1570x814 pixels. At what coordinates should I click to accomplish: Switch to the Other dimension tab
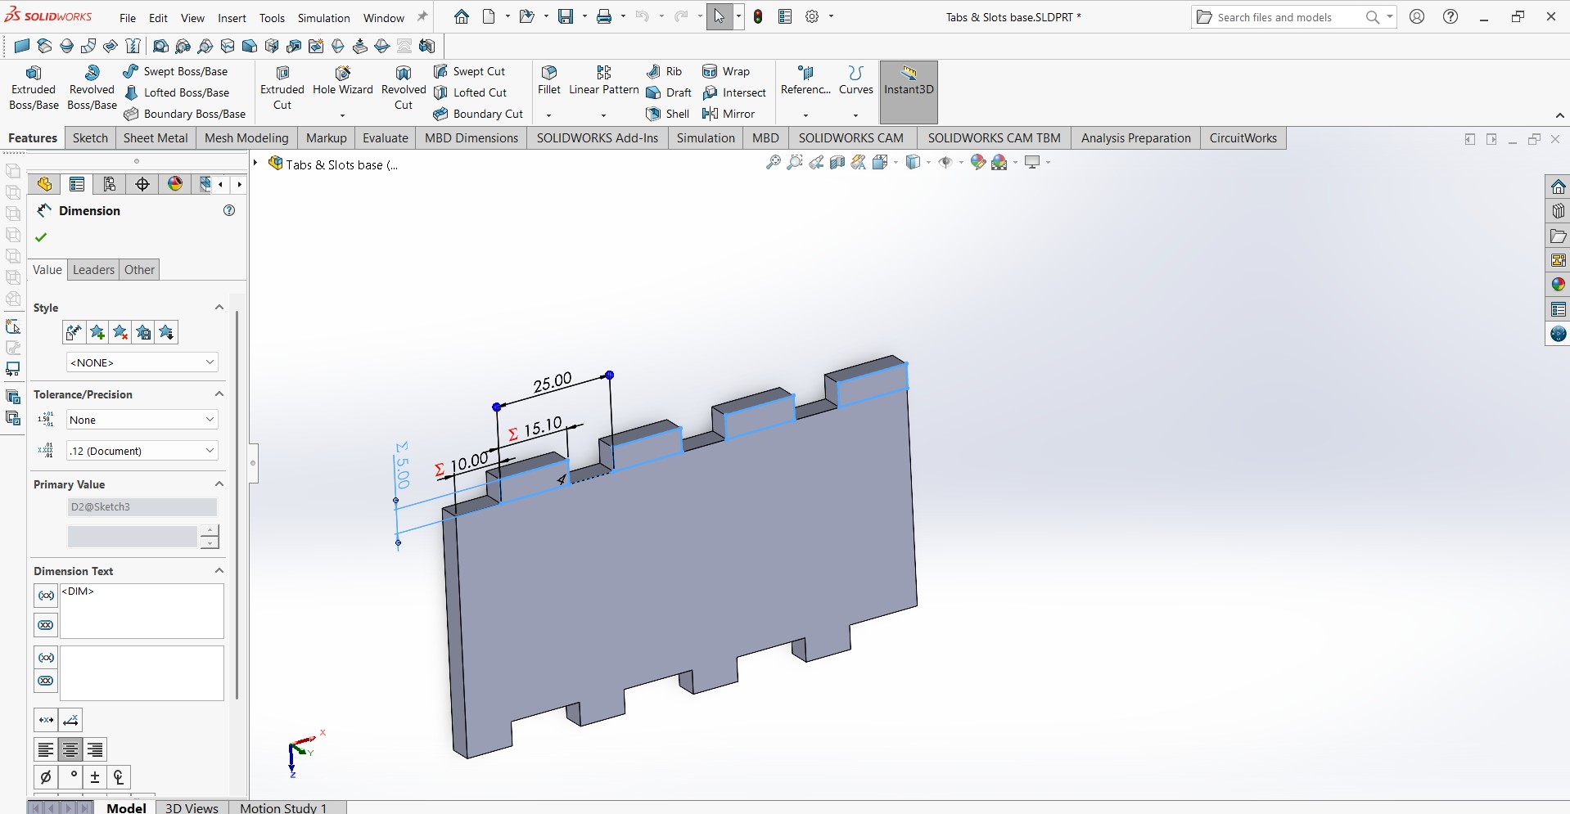(139, 270)
